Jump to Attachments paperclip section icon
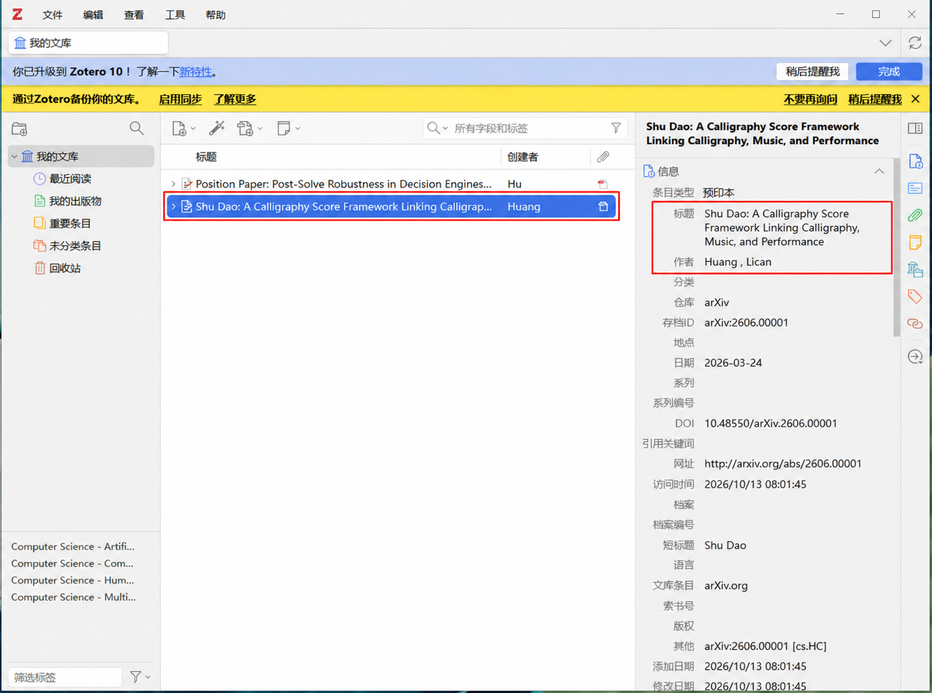Screen dimensions: 932x693 915,215
